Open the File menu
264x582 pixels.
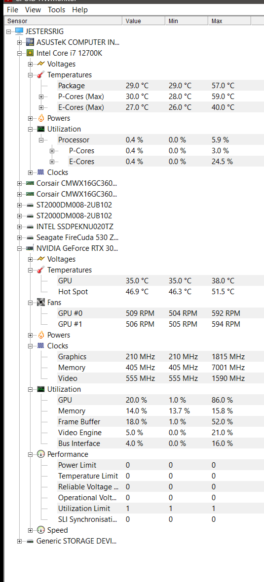(x=12, y=10)
